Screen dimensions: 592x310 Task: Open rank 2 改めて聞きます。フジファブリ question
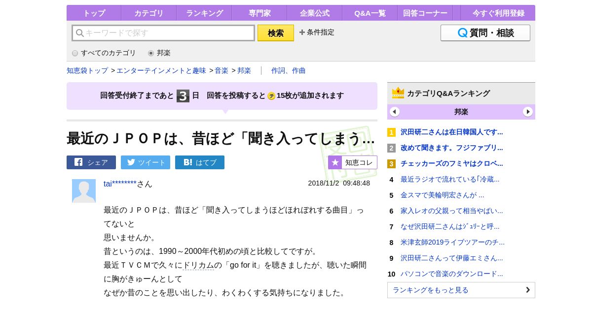pyautogui.click(x=451, y=148)
